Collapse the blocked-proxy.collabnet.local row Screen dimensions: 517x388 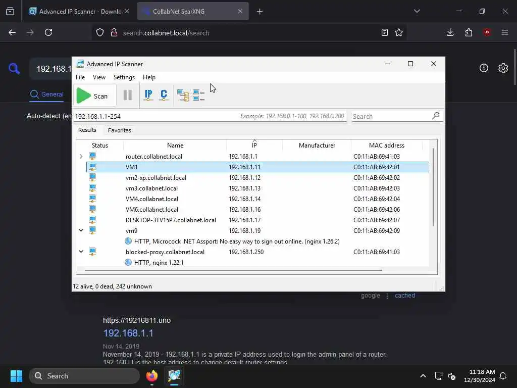point(81,252)
